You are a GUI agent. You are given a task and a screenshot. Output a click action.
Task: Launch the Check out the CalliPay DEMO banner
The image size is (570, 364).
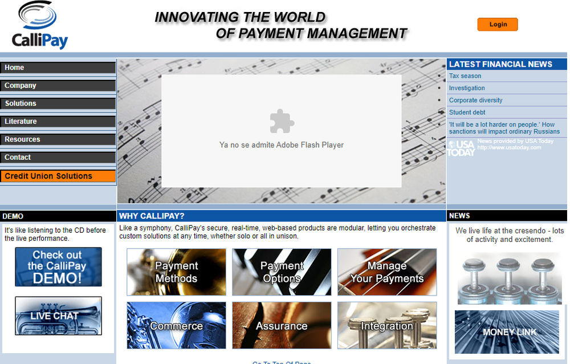[x=58, y=267]
